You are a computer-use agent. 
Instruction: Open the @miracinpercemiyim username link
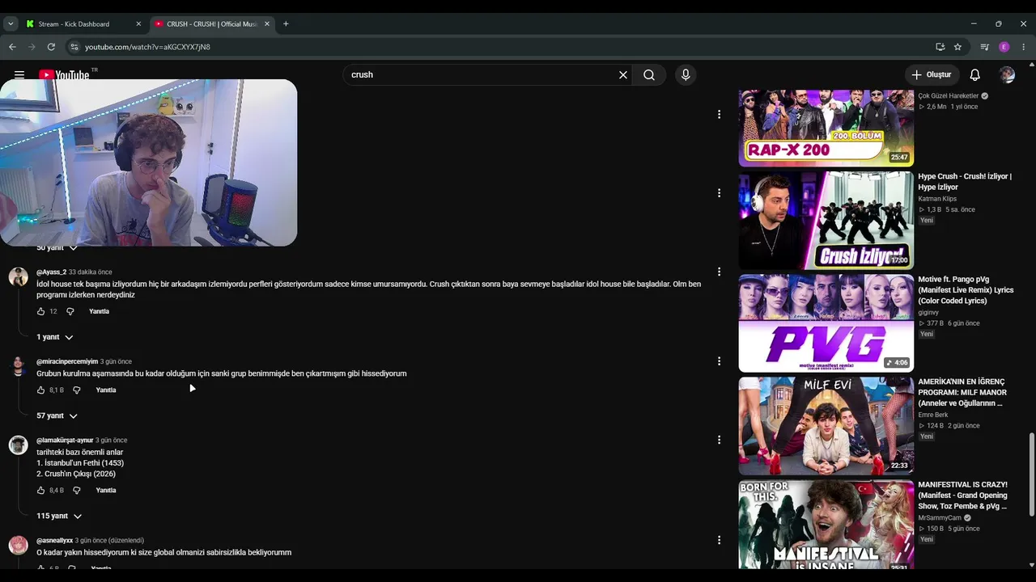(x=67, y=361)
